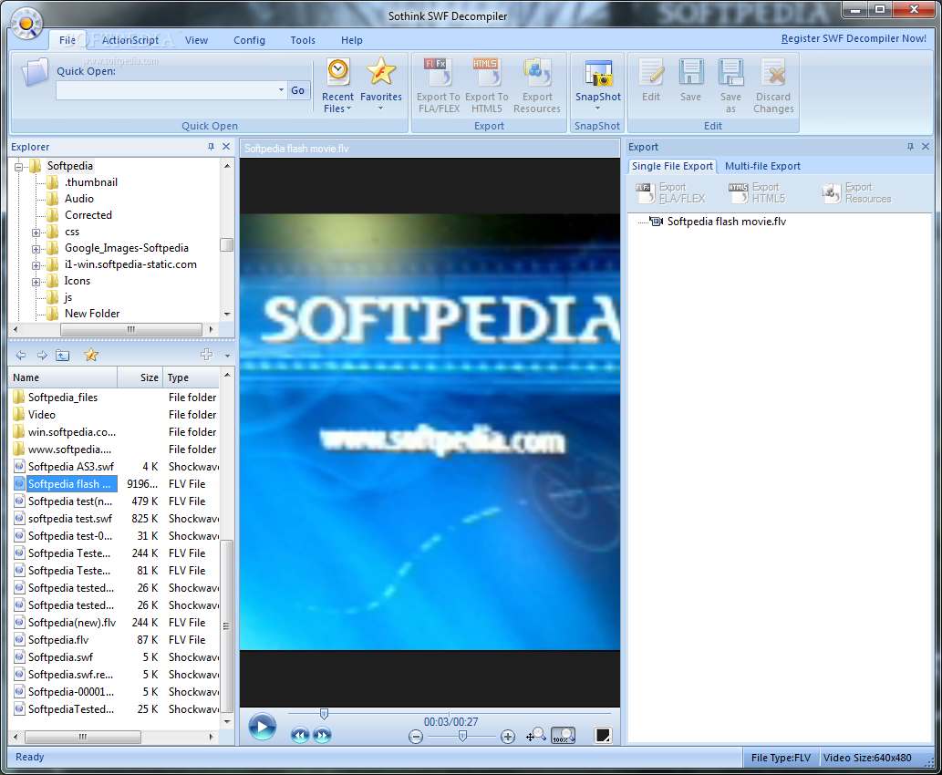Add to favorites star in explorer toolbar
The height and width of the screenshot is (775, 942).
(90, 355)
